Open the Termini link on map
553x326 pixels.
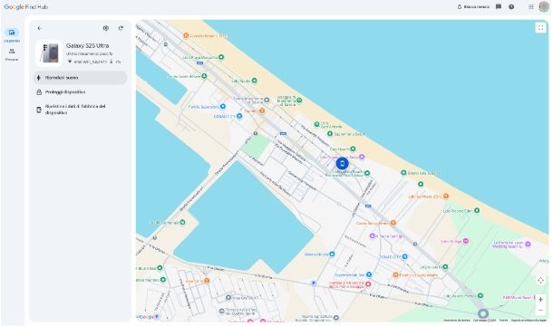pos(503,320)
